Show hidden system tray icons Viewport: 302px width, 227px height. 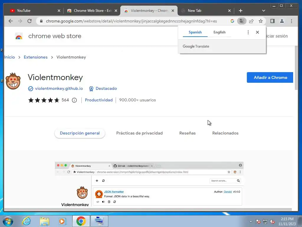(251, 221)
